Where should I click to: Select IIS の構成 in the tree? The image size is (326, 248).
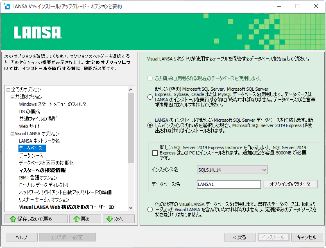(29, 112)
